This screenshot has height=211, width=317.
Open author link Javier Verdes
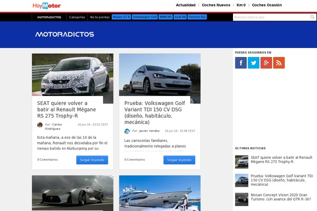click(149, 131)
